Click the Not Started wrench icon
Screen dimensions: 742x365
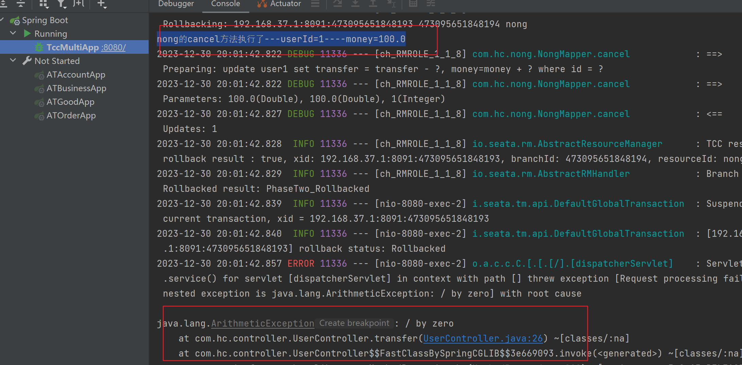[x=27, y=61]
